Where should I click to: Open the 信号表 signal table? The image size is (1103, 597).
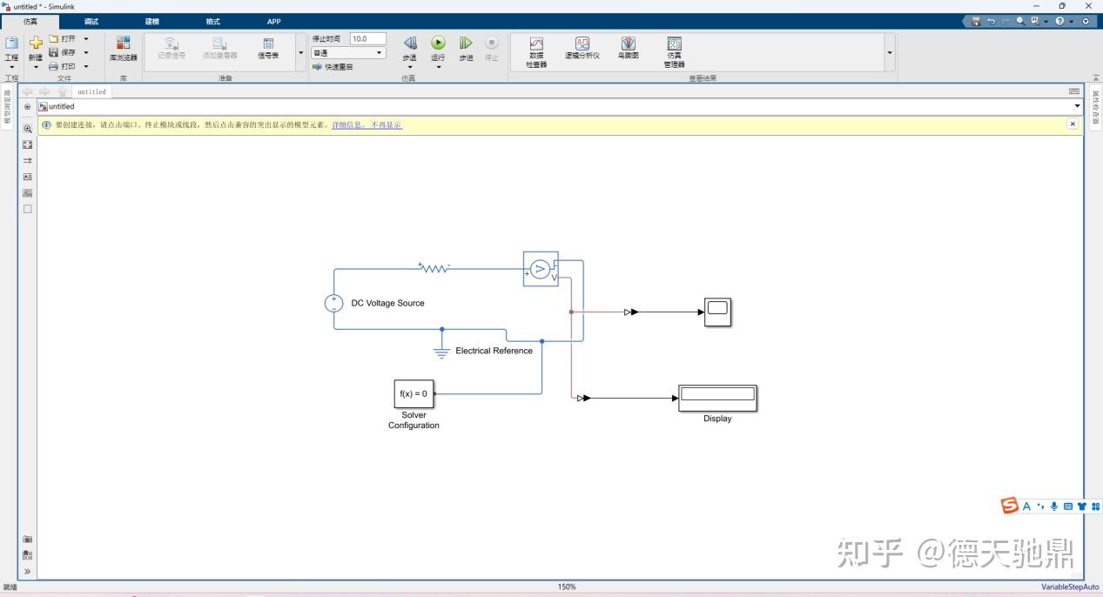point(268,49)
